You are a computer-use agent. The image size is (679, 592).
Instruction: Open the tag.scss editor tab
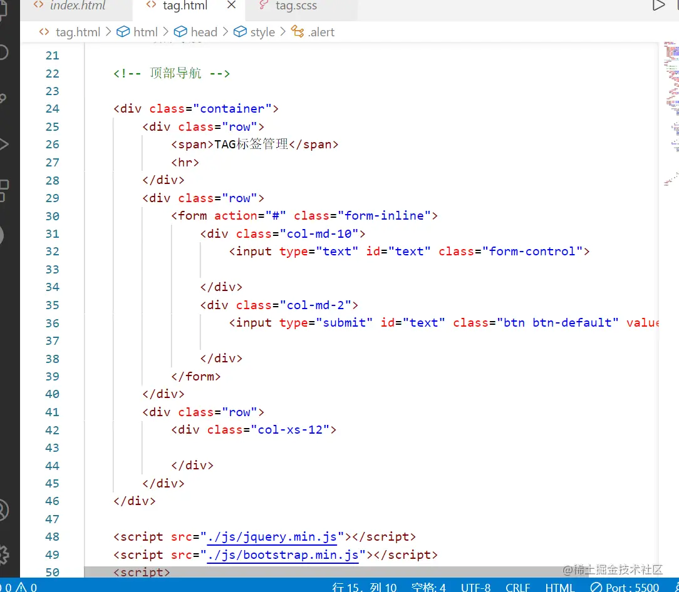point(296,6)
